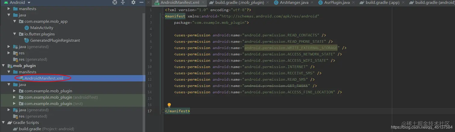455x132 pixels.
Task: Close the AndroidManifest.xml tab
Action: point(203,2)
